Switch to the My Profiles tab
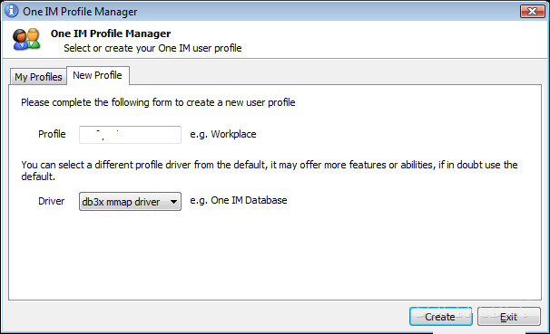The image size is (550, 334). pos(38,77)
